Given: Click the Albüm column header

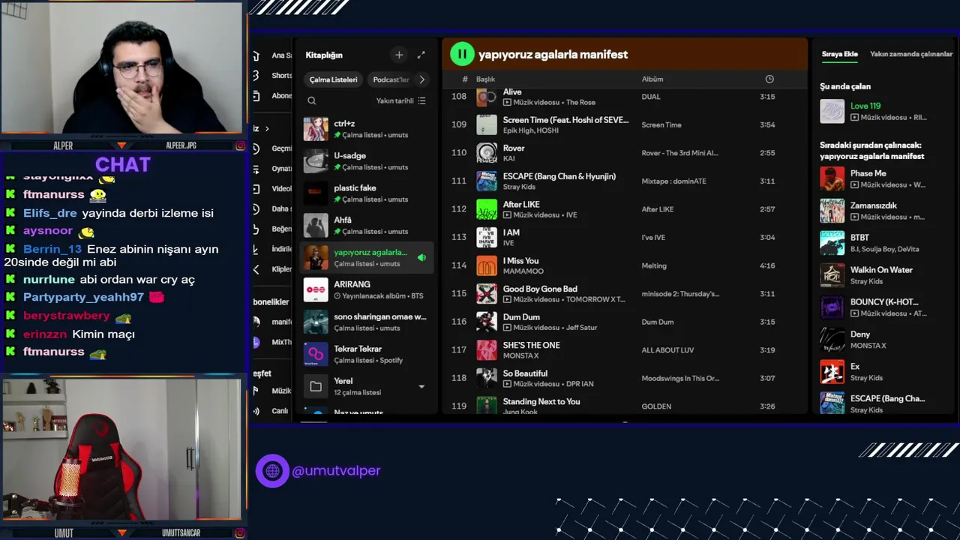Looking at the screenshot, I should point(652,79).
